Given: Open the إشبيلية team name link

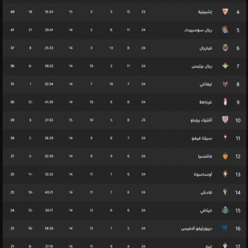Looking at the screenshot, I should pos(205,12).
